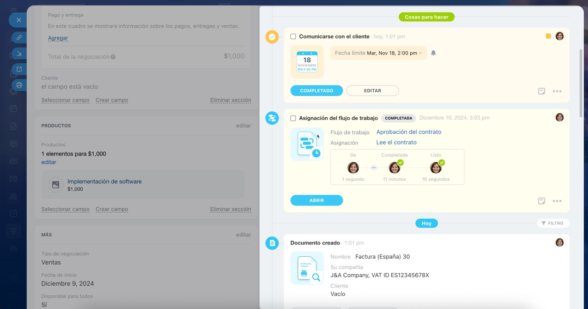Click help icon next to Total de la negociación
Image resolution: width=588 pixels, height=309 pixels.
[113, 57]
